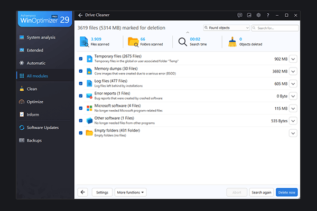Click the Log files row icon
The width and height of the screenshot is (317, 211).
click(89, 83)
